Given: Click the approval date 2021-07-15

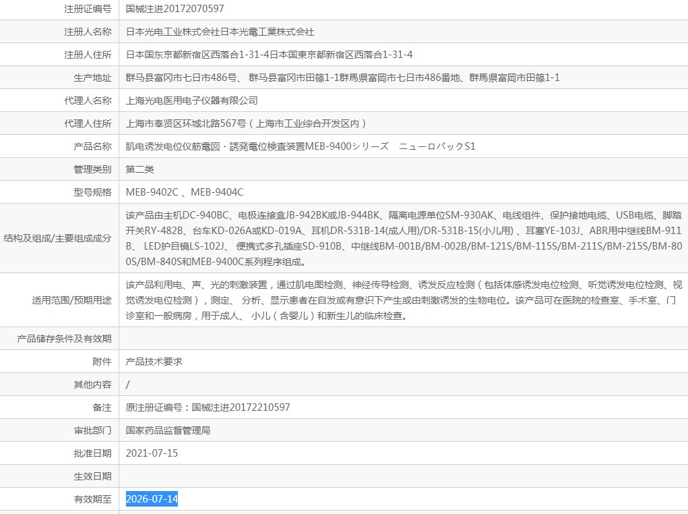Looking at the screenshot, I should pos(152,453).
